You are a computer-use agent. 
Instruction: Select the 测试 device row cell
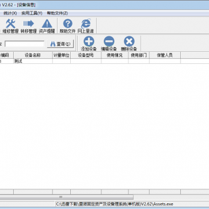point(33,61)
